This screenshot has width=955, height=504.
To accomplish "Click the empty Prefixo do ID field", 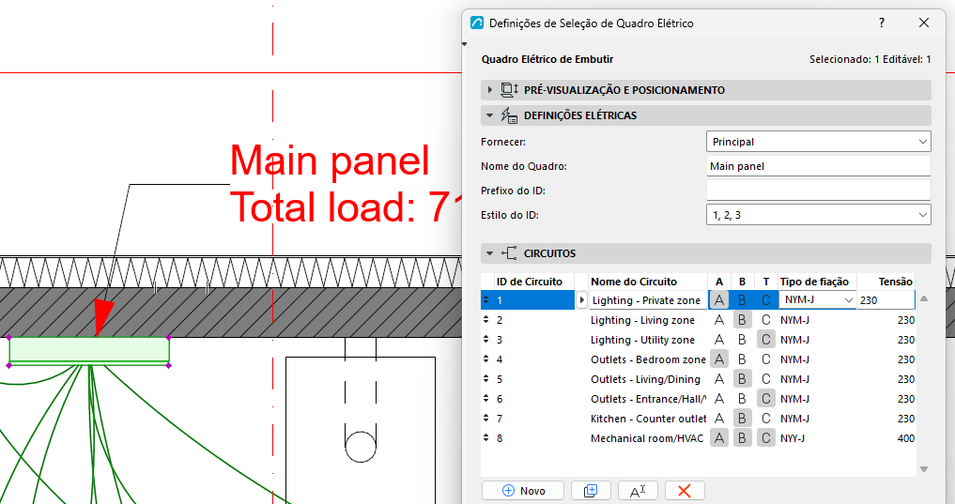I will pyautogui.click(x=819, y=191).
